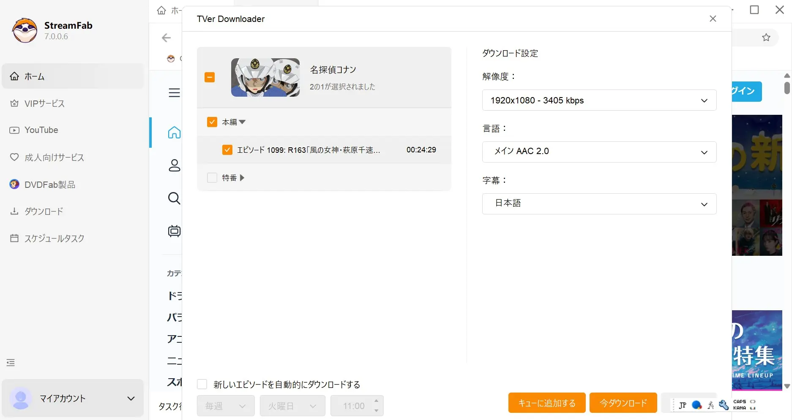792x420 pixels.
Task: Click the calendar icon for scheduled tasks
Action: [x=14, y=238]
